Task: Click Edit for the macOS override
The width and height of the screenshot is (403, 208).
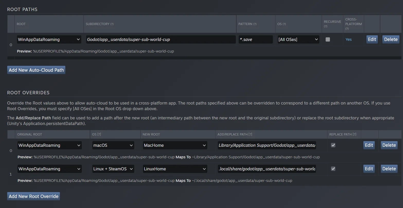Action: coord(369,145)
